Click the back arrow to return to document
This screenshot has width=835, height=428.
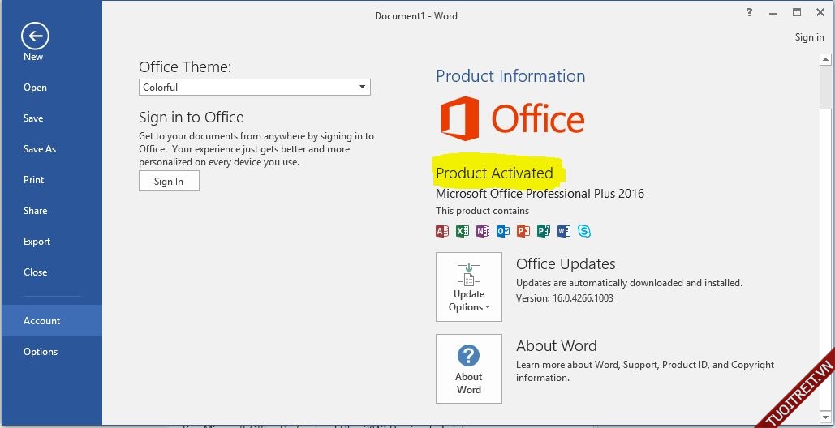pos(35,36)
